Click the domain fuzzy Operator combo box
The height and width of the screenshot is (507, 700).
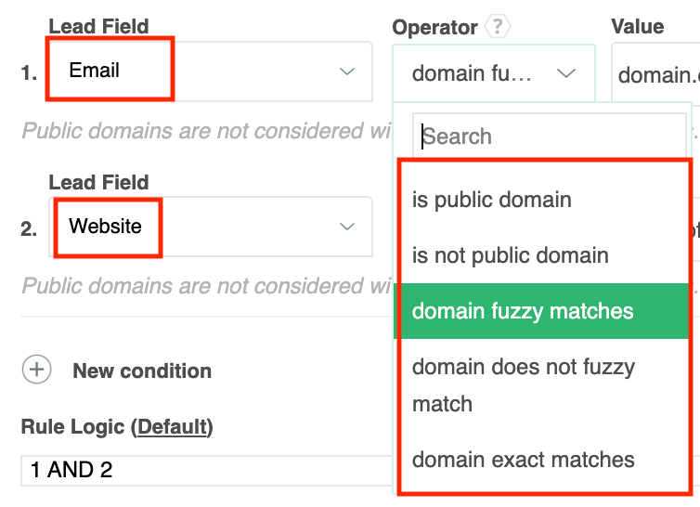(x=473, y=74)
